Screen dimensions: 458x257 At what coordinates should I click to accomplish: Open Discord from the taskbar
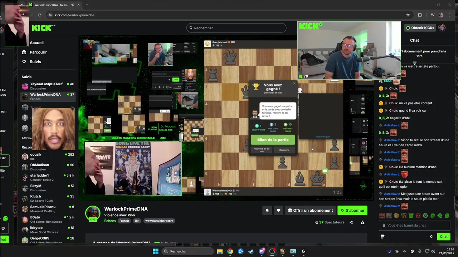262,251
